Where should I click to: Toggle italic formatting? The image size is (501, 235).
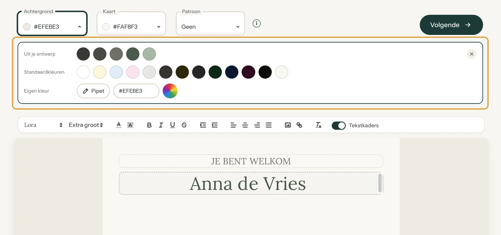coord(161,125)
